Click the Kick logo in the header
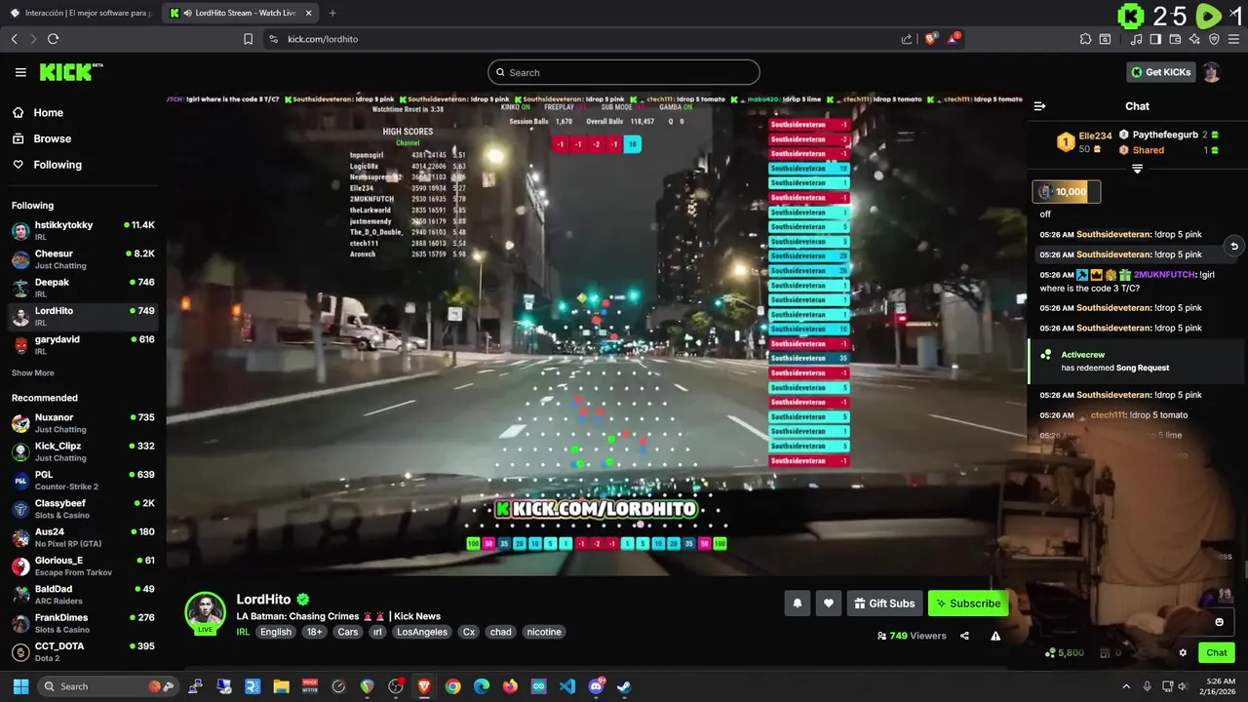Screen dimensions: 1248x702 tap(71, 72)
